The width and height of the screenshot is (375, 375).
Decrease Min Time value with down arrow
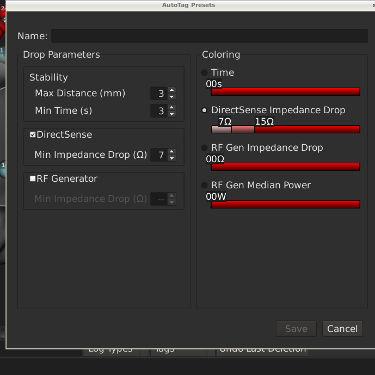(x=172, y=114)
